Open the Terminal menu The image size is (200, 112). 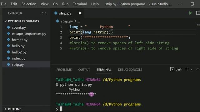tap(80, 4)
